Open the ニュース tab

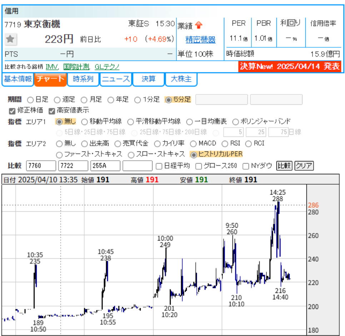[116, 79]
